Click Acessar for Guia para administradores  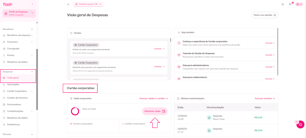click(x=270, y=67)
